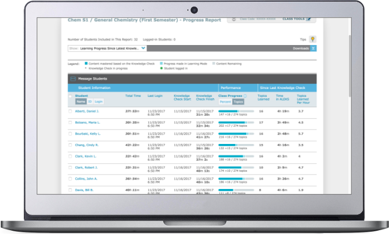This screenshot has height=234, width=389.
Task: Check the box for Alberti, Daniel J.
Action: 70,111
